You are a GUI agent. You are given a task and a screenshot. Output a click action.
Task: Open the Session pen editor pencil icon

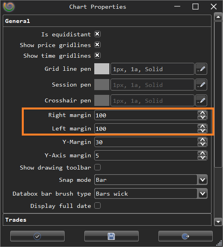coord(201,85)
